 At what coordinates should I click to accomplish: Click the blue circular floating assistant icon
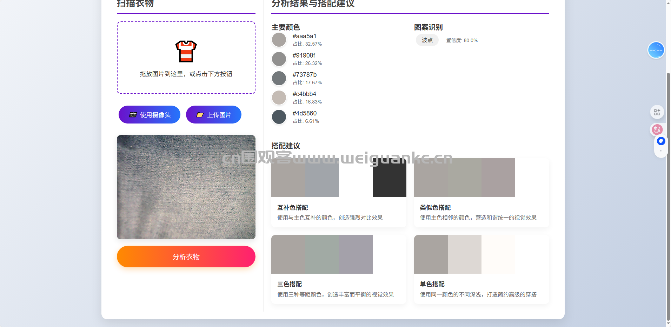[x=656, y=51]
